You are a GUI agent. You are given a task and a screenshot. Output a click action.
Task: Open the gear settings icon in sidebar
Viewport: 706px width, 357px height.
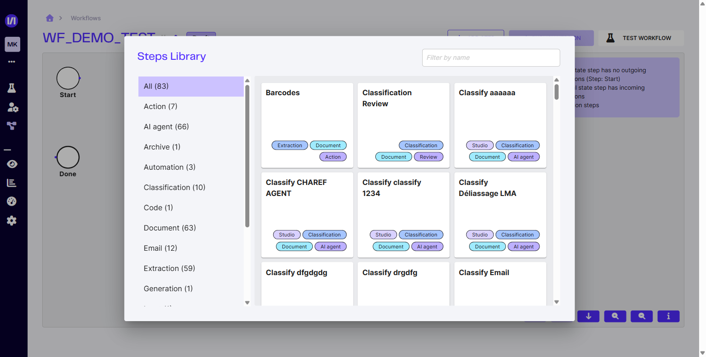pos(12,221)
